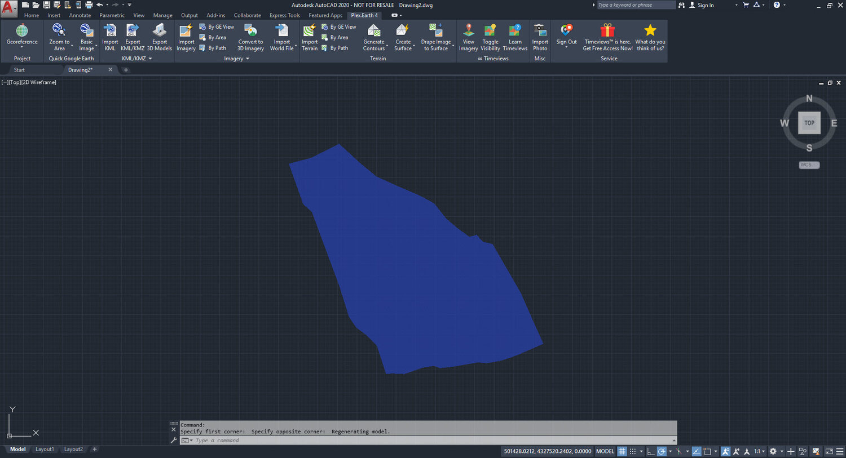Click the Timeviews gift box offer
846x458 pixels.
click(x=607, y=30)
